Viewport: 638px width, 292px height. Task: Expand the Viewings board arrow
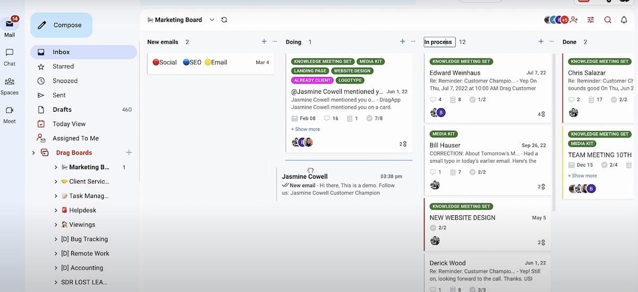tap(56, 224)
